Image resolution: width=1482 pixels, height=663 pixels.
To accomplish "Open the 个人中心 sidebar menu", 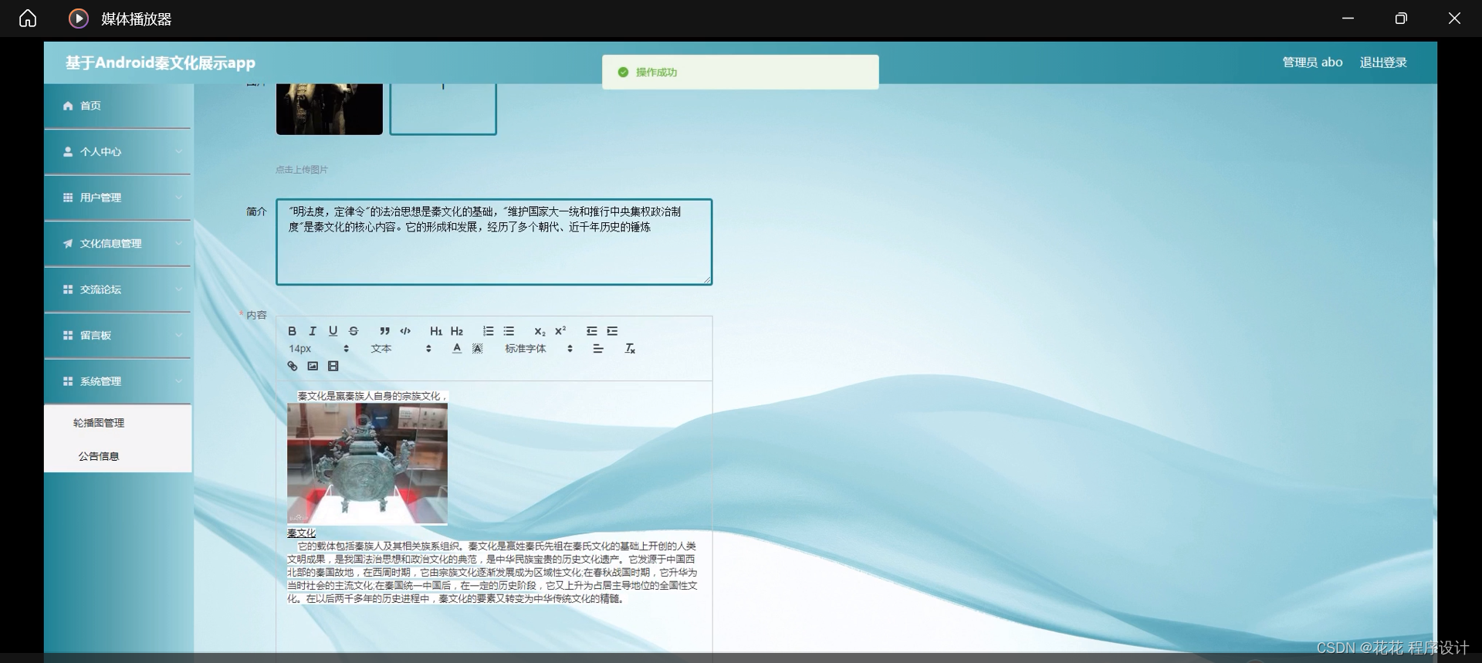I will [x=117, y=152].
